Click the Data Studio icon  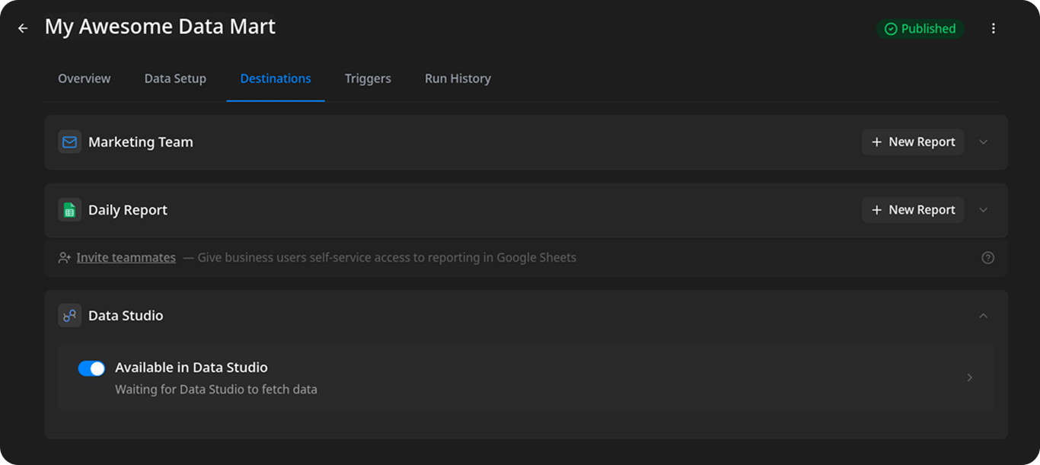pos(69,315)
